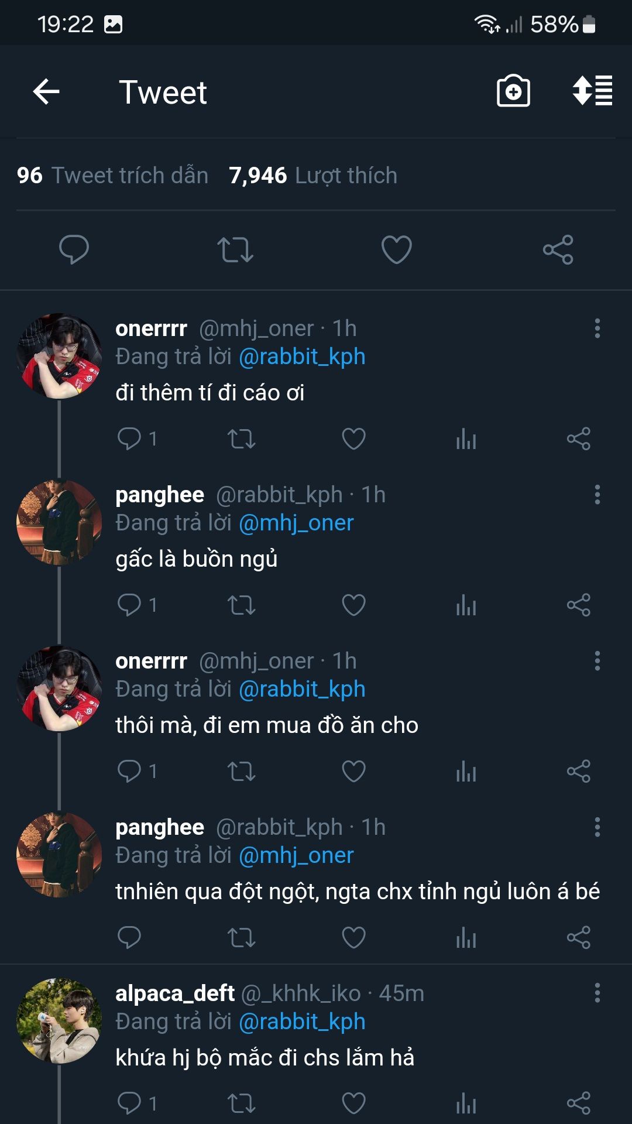Viewport: 632px width, 1124px height.
Task: Share the "gấc là buồn ngủ" reply
Action: pyautogui.click(x=578, y=605)
